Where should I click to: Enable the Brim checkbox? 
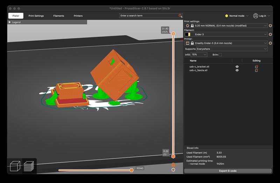coord(220,55)
